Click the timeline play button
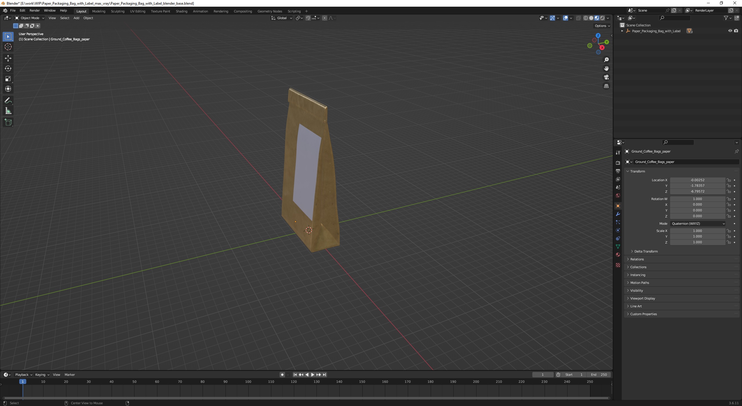 coord(312,375)
